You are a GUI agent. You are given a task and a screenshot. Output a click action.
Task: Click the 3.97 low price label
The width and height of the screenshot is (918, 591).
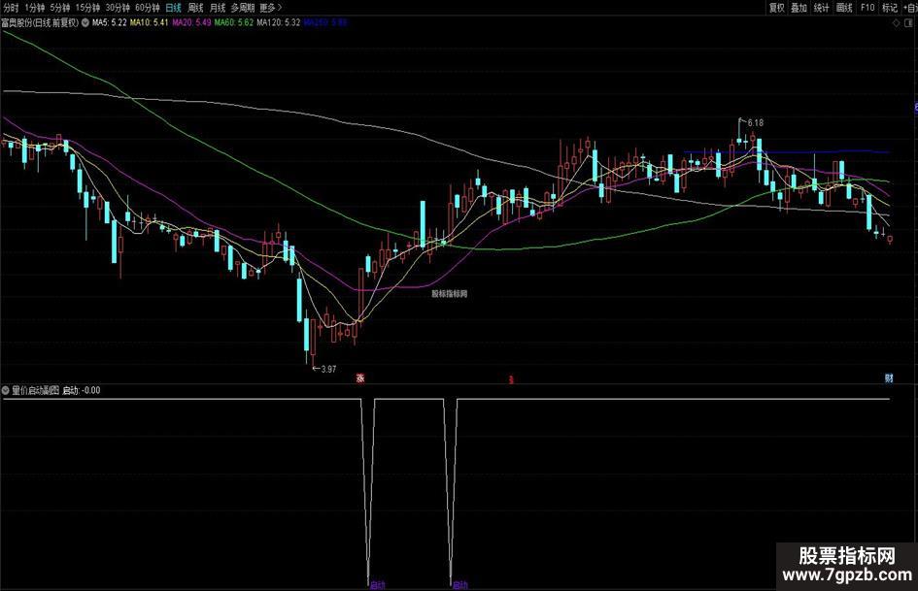point(328,369)
